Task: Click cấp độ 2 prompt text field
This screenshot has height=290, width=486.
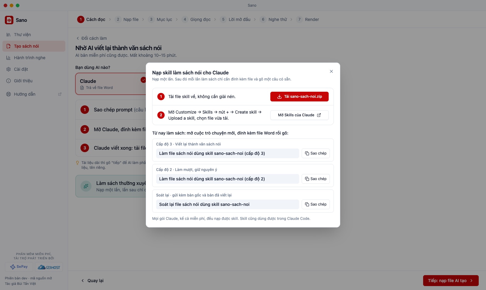Action: click(x=228, y=179)
